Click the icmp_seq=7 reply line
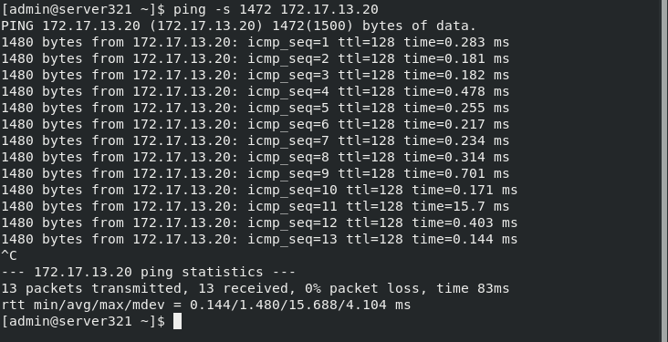 (x=256, y=140)
